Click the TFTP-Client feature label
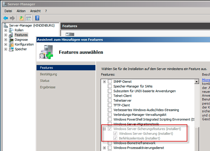 tap(122, 105)
